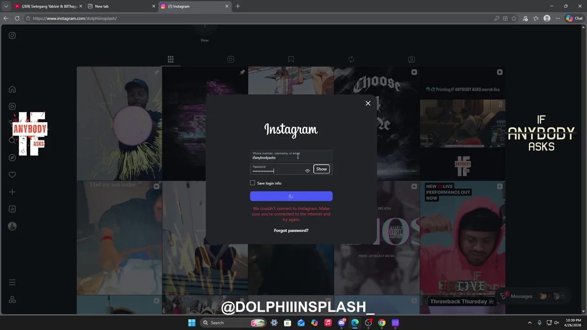Switch to the reposts tab

tap(351, 59)
